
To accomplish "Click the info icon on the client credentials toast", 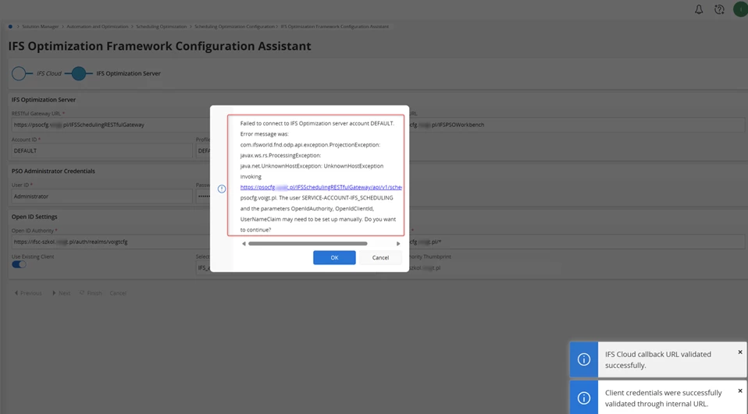I will tap(583, 398).
